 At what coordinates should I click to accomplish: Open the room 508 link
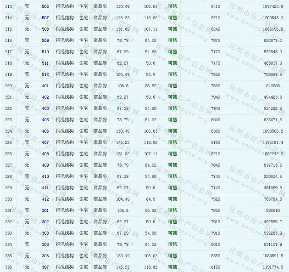(45, 29)
